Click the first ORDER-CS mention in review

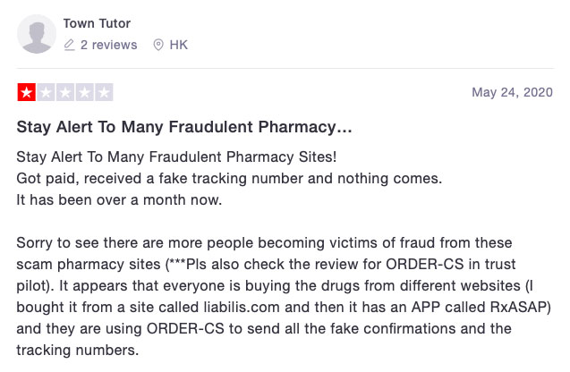tap(425, 264)
